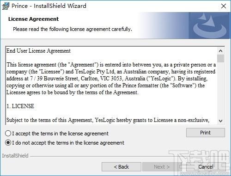Click the scroll down arrow of license text

(220, 121)
